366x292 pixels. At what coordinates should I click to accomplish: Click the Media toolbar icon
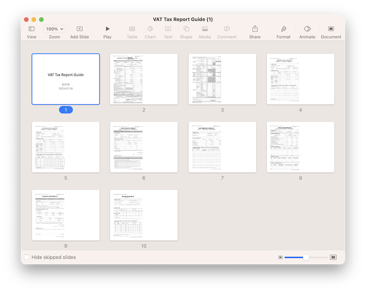pos(205,29)
